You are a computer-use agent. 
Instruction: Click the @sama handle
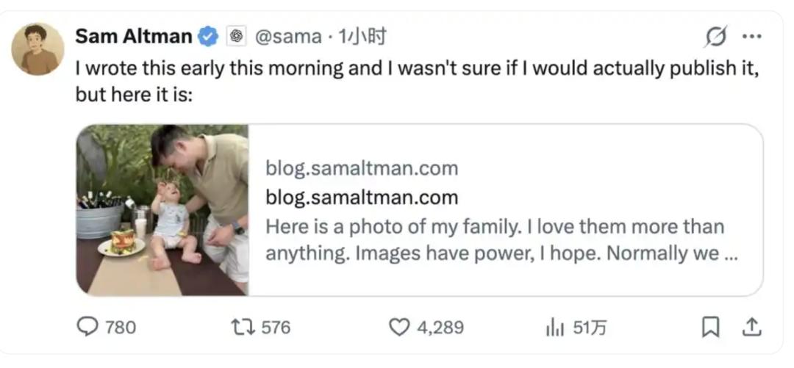click(x=288, y=35)
